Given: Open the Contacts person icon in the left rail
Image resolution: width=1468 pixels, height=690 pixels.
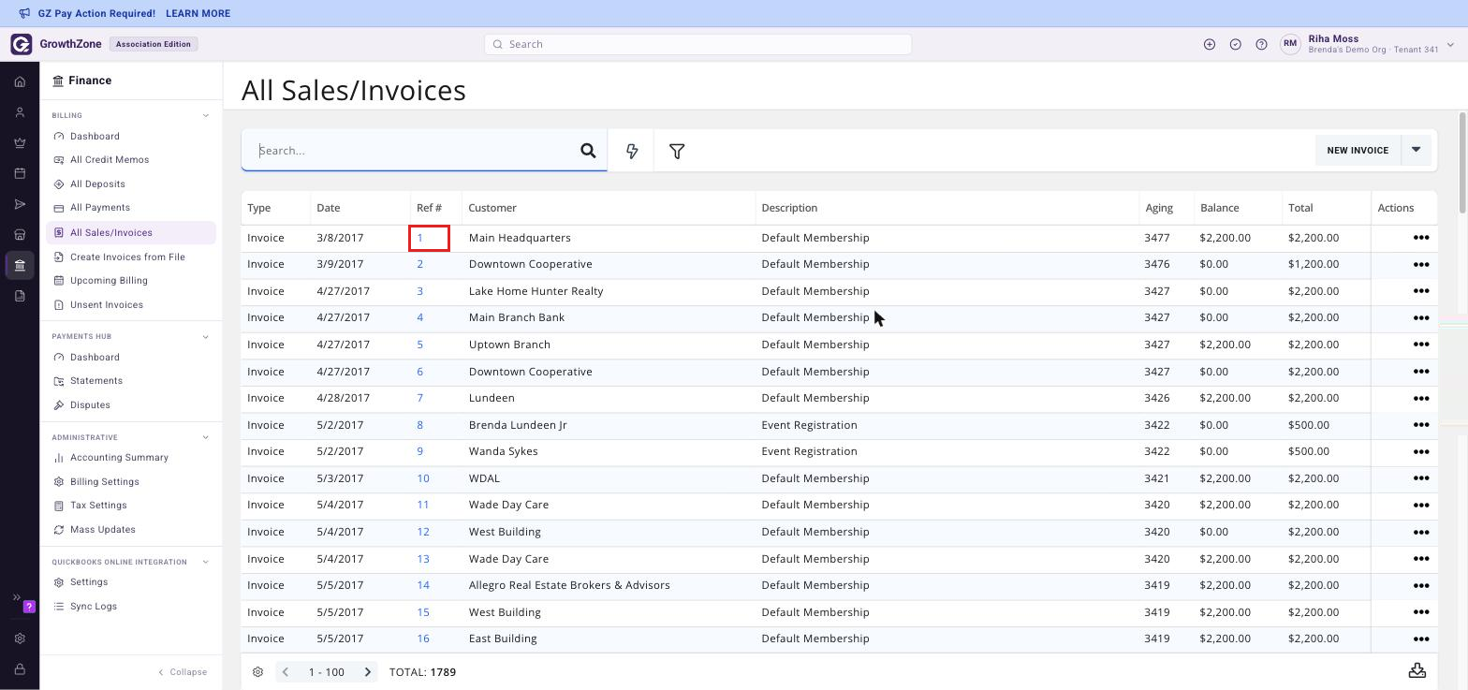Looking at the screenshot, I should 20,112.
